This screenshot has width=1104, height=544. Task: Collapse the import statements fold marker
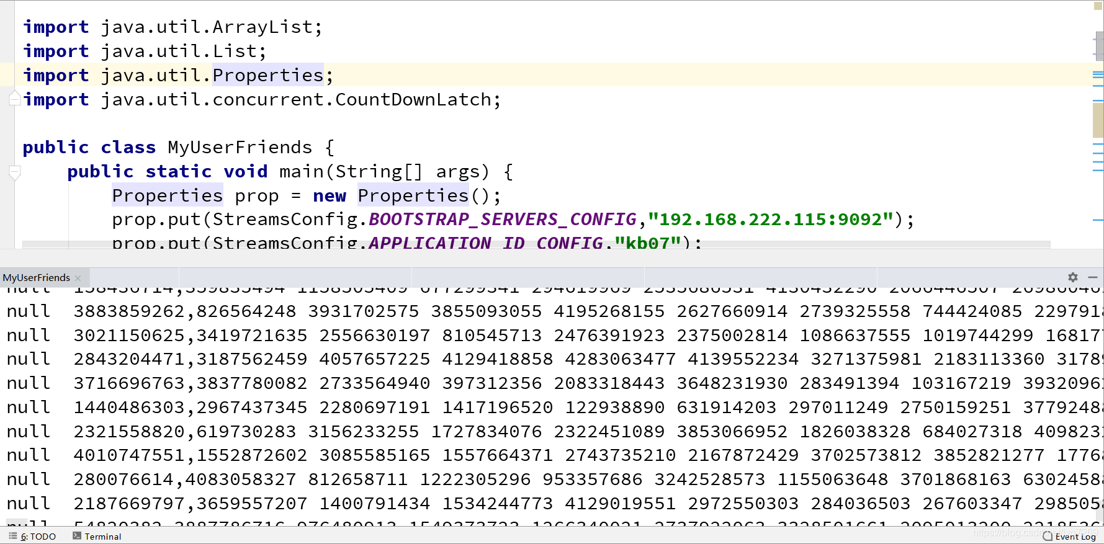[15, 97]
